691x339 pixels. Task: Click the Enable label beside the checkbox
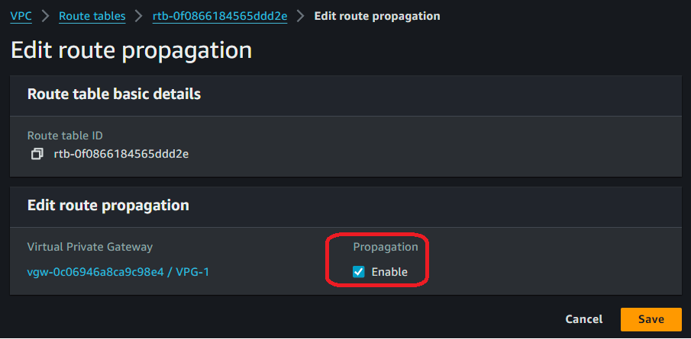(x=389, y=272)
